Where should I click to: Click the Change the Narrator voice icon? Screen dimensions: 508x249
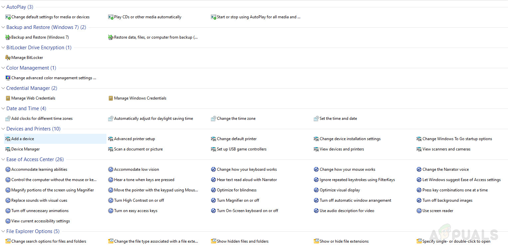coord(419,169)
